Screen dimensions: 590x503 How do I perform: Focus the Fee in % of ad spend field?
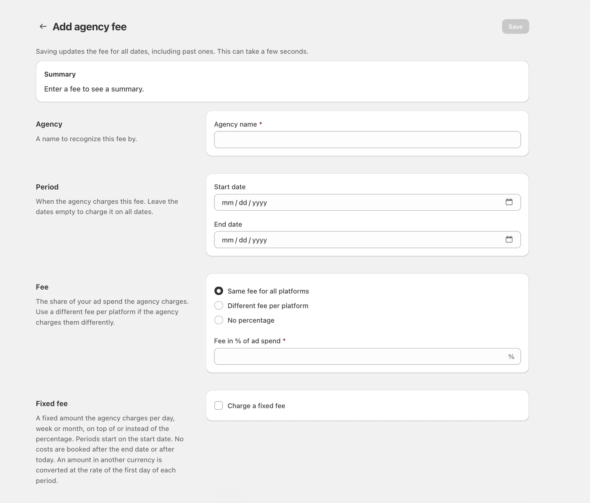(x=367, y=356)
